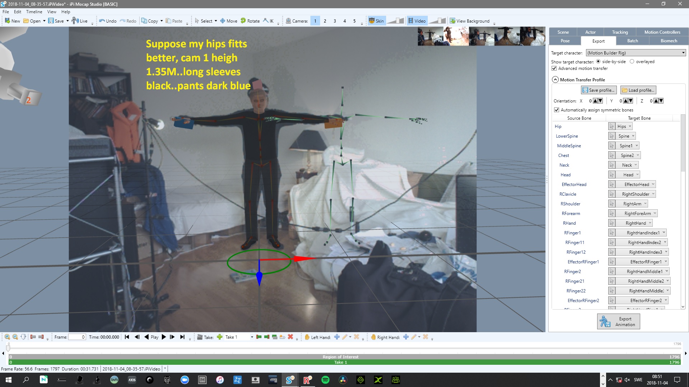Click the Export Animation button

point(618,321)
